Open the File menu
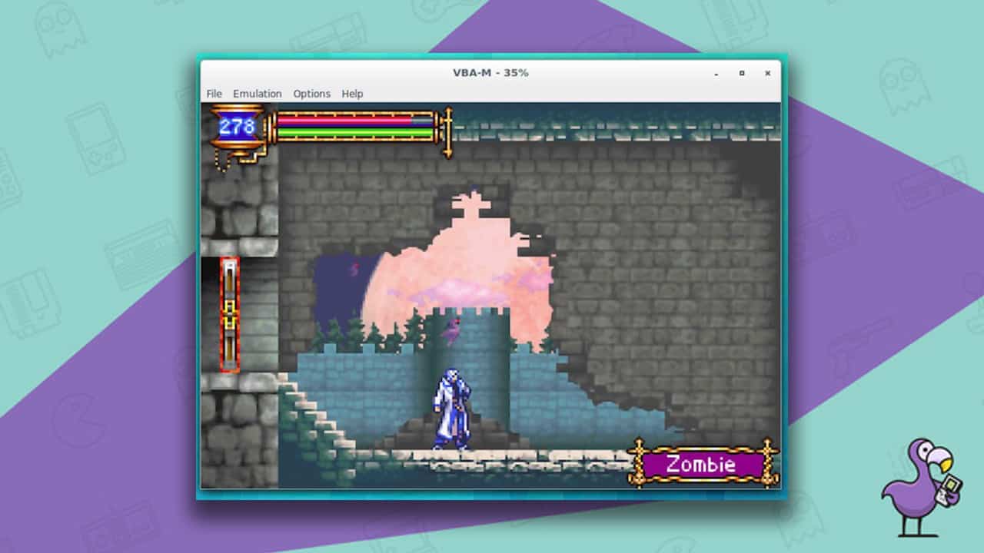Viewport: 984px width, 553px height. [214, 94]
